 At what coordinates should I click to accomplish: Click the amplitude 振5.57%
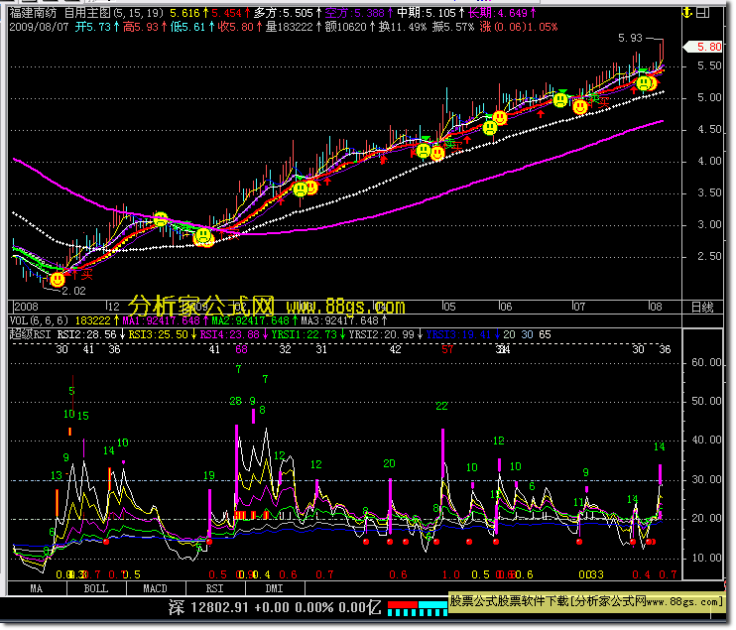point(453,27)
